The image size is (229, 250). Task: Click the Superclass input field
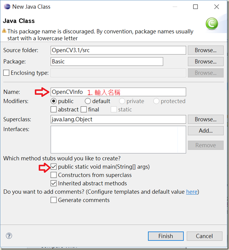pyautogui.click(x=118, y=119)
